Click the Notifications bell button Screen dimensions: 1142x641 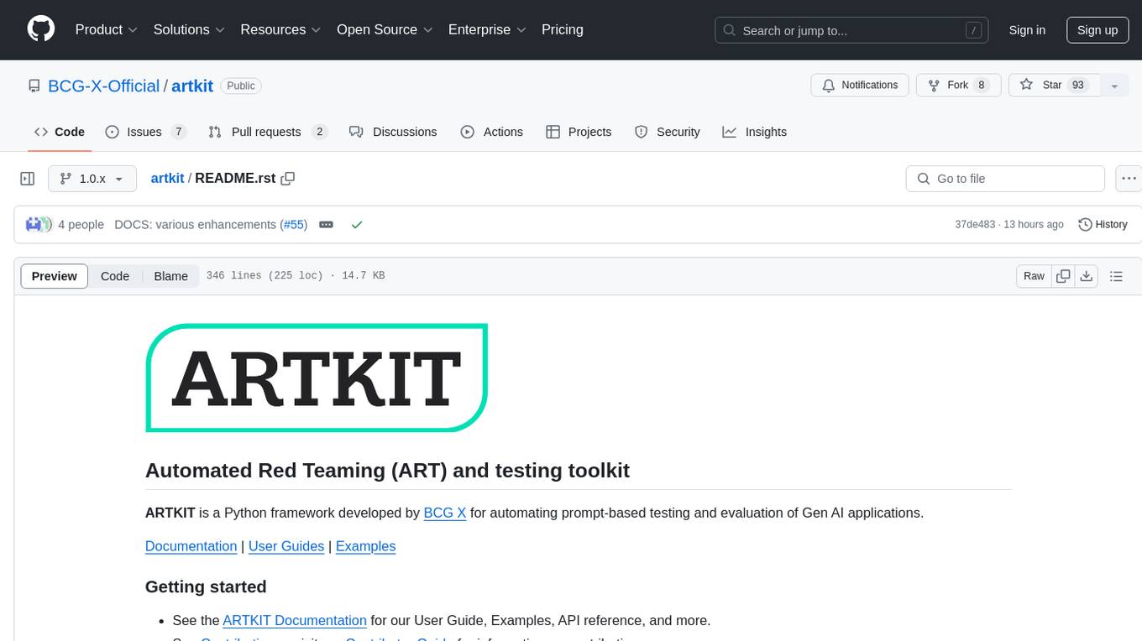click(860, 86)
